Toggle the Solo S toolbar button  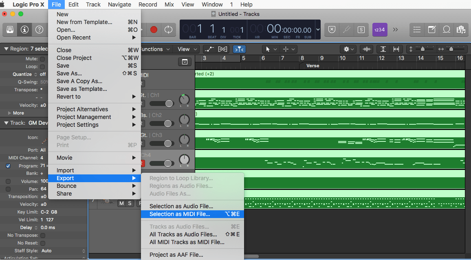coord(361,29)
